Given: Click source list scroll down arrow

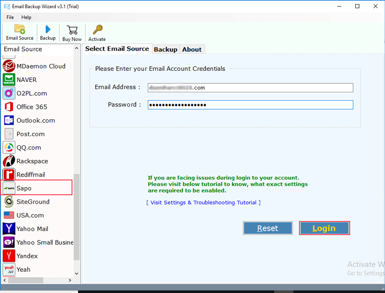Looking at the screenshot, I should pos(77,273).
